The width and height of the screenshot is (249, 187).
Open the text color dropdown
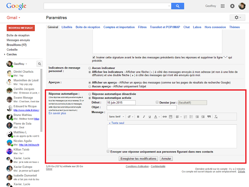point(157,117)
